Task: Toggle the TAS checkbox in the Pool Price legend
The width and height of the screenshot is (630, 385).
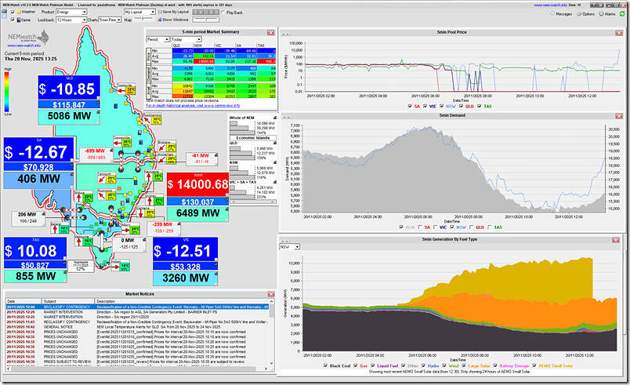Action: (479, 106)
